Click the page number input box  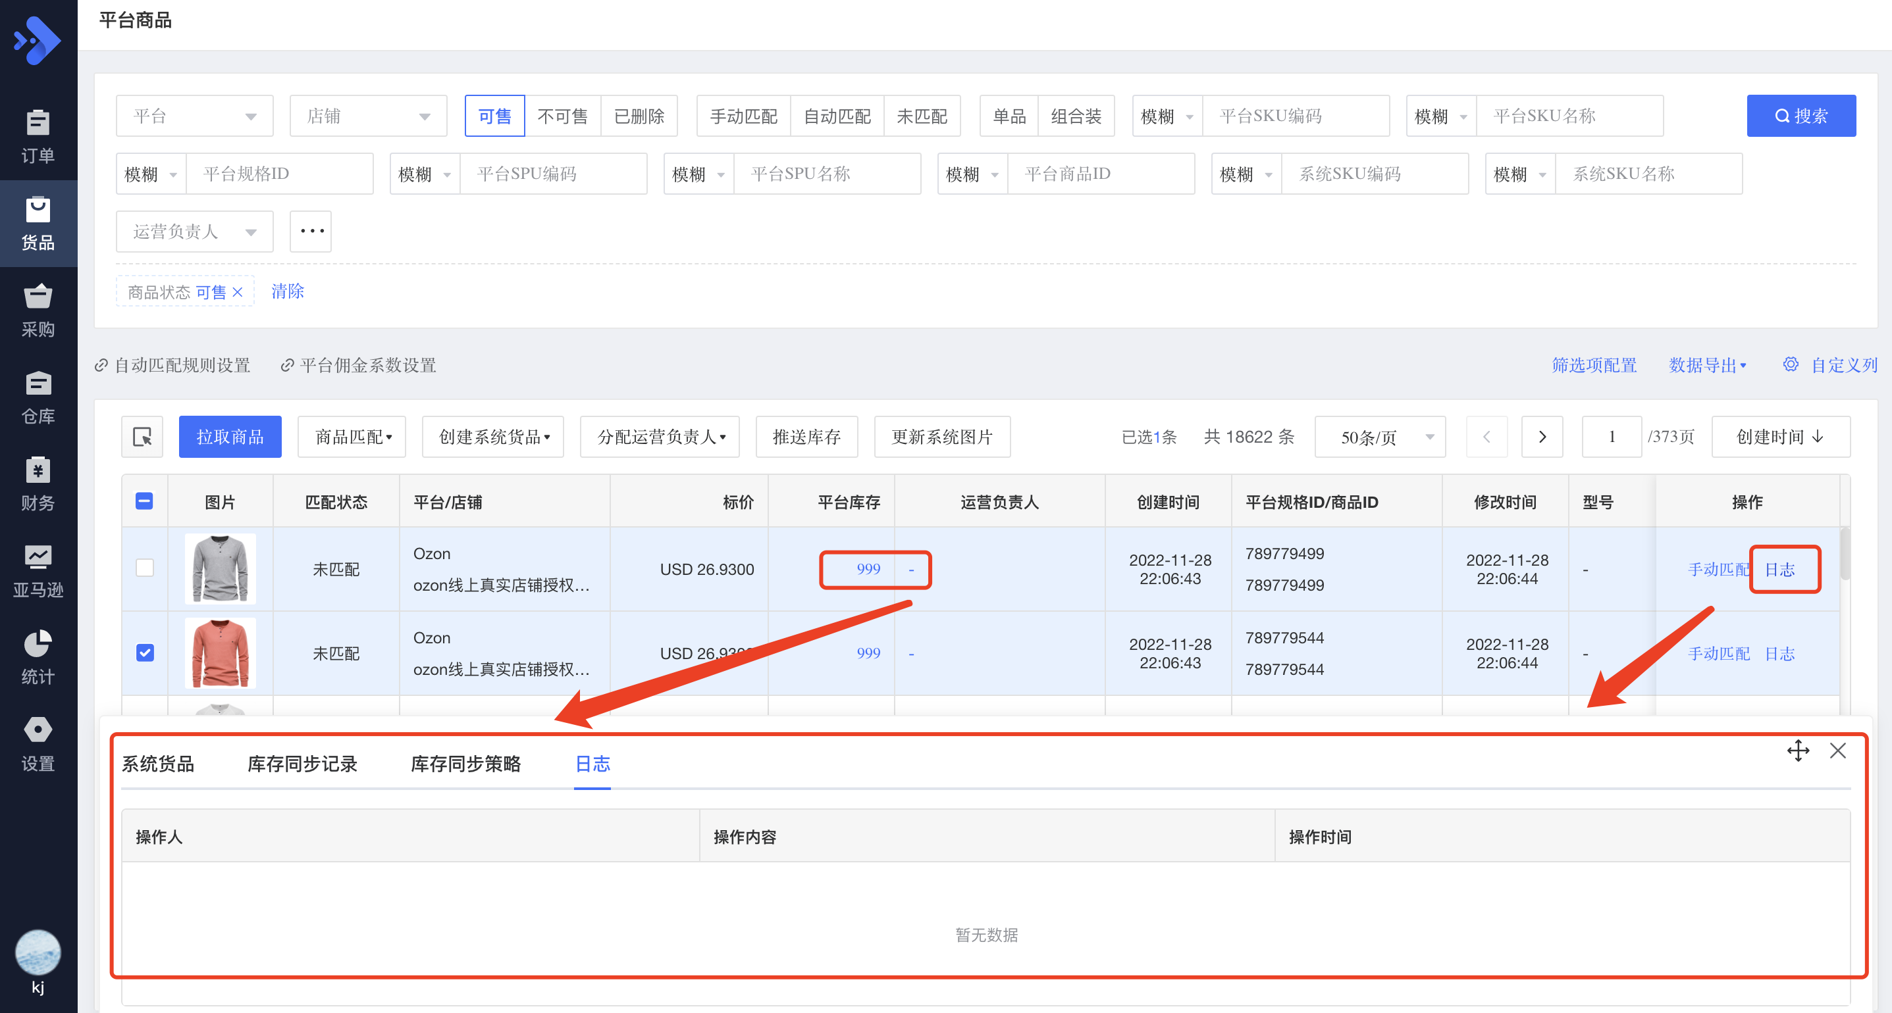1612,437
